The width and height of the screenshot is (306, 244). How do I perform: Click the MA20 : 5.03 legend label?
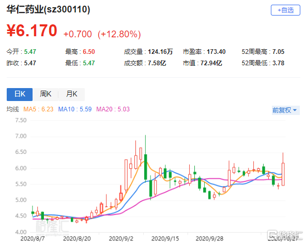113,109
